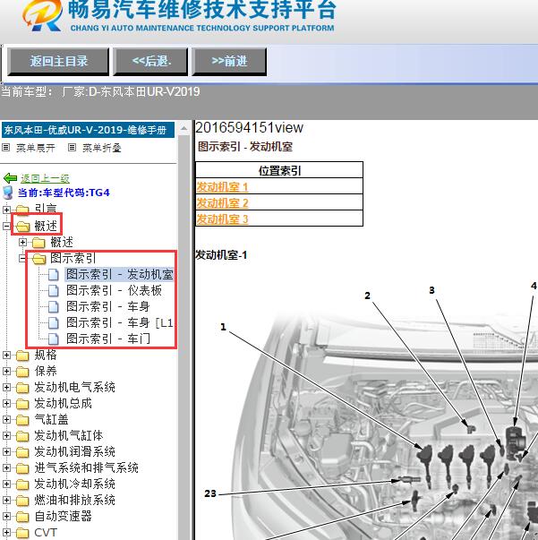Click the 燃油和排放系统 folder icon

click(22, 501)
